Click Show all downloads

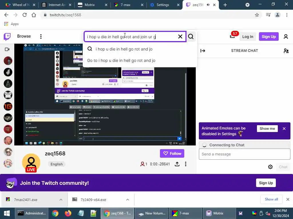tap(271, 199)
